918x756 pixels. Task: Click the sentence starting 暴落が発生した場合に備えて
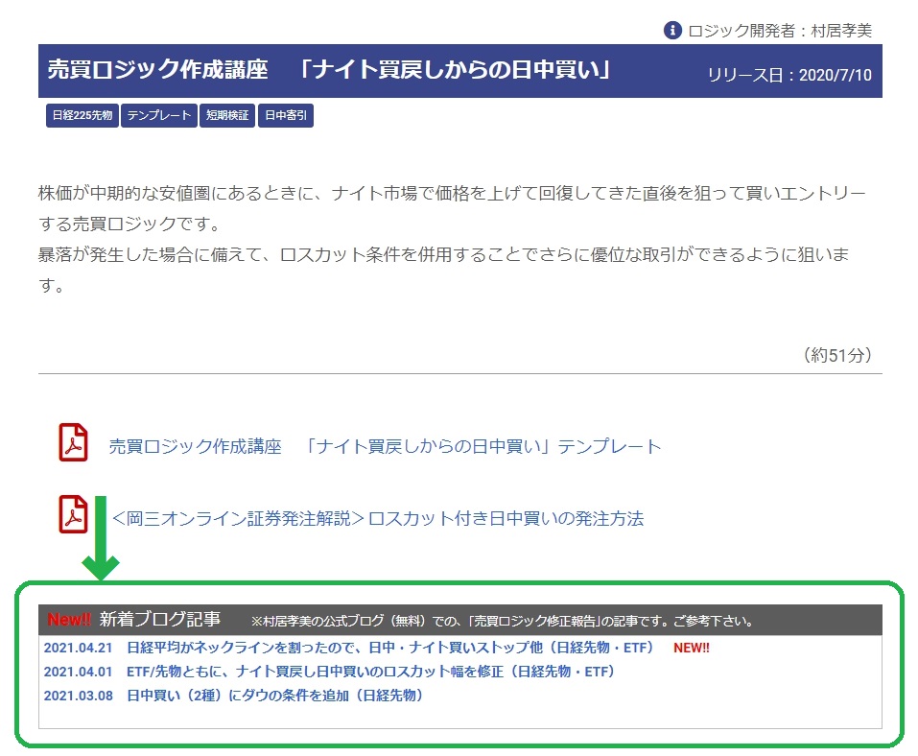[x=443, y=270]
